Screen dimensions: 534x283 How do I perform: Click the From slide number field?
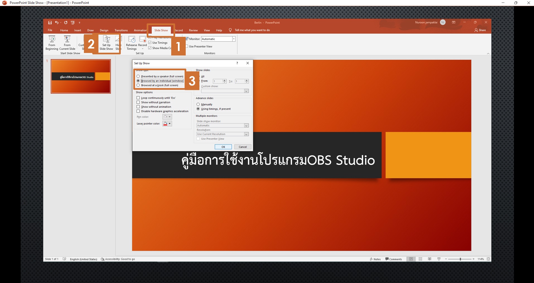pyautogui.click(x=218, y=81)
